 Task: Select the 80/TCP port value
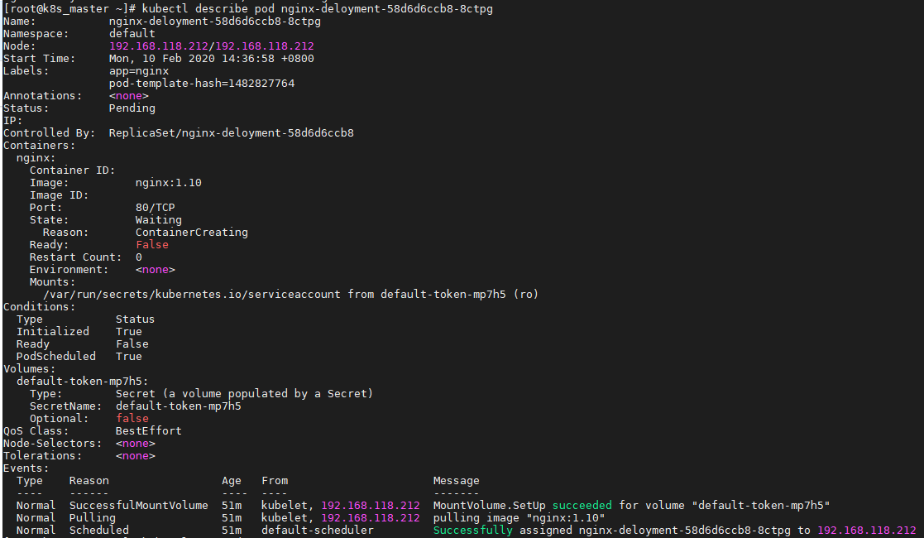coord(155,208)
